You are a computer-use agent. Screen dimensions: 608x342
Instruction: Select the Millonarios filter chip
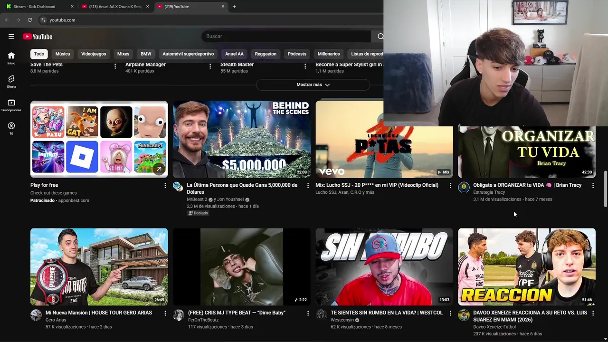click(x=329, y=54)
